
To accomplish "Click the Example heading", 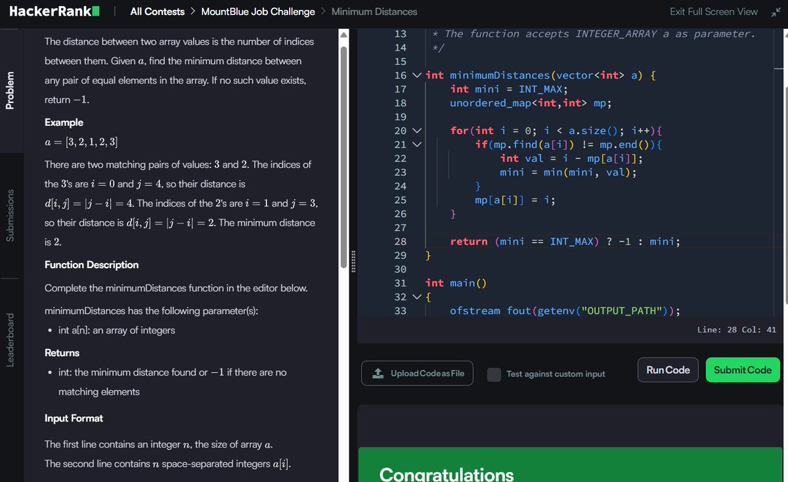I will click(64, 123).
